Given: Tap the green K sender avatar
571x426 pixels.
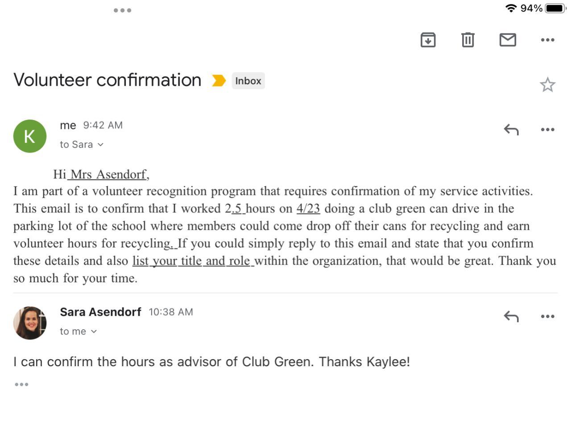Looking at the screenshot, I should pos(30,136).
